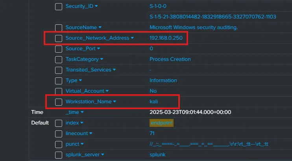Open the Workstation_Name dropdown arrow
The width and height of the screenshot is (292, 161).
(115, 102)
